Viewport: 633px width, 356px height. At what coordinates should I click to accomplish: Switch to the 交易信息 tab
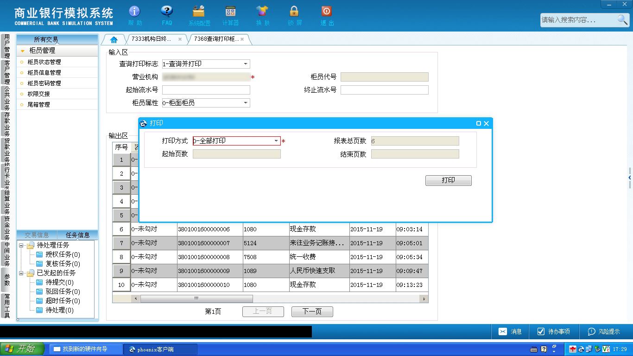37,235
